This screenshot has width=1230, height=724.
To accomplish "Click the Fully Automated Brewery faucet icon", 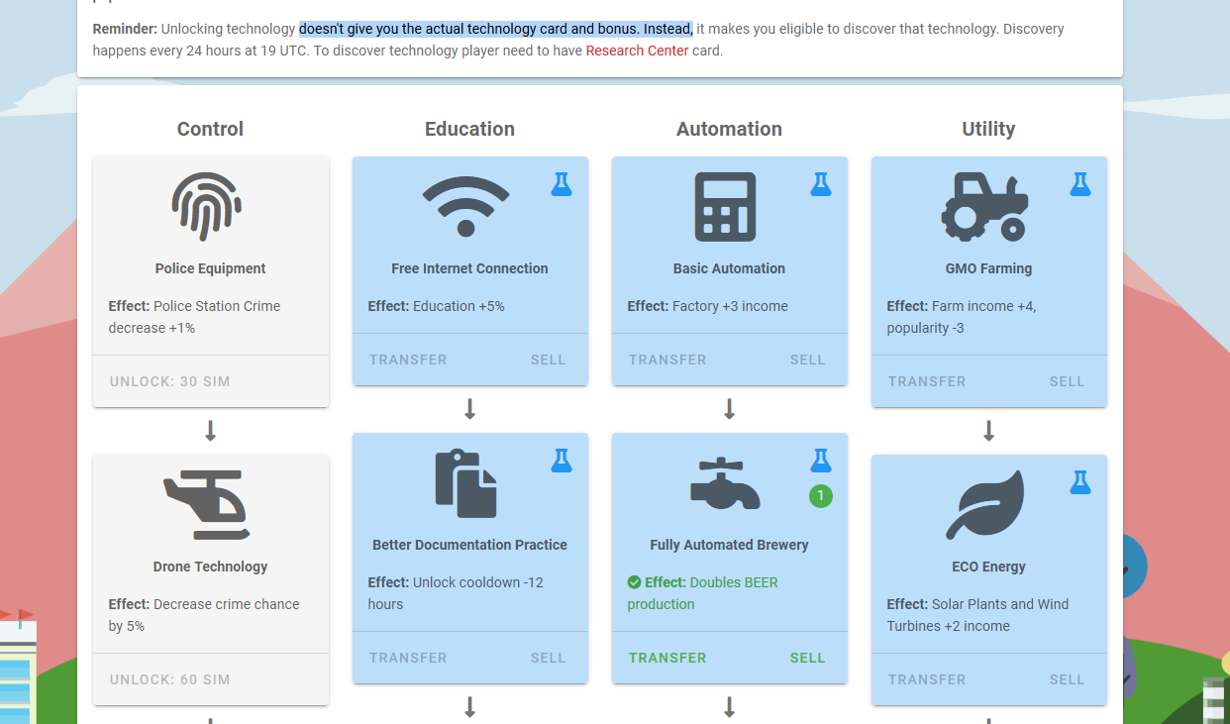I will pyautogui.click(x=725, y=483).
